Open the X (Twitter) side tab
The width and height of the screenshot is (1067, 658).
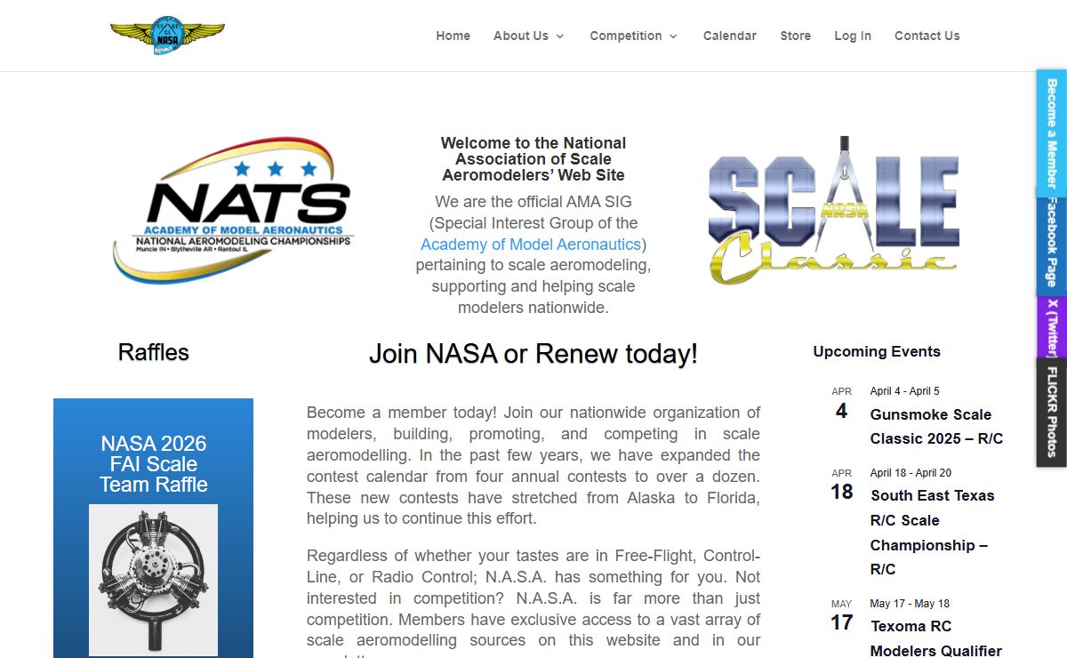[1051, 327]
